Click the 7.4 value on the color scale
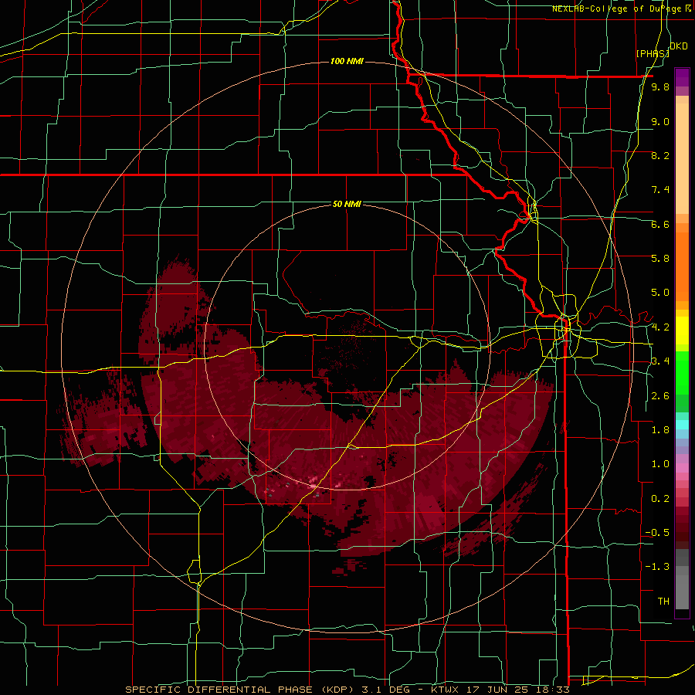The height and width of the screenshot is (695, 695). pyautogui.click(x=660, y=190)
